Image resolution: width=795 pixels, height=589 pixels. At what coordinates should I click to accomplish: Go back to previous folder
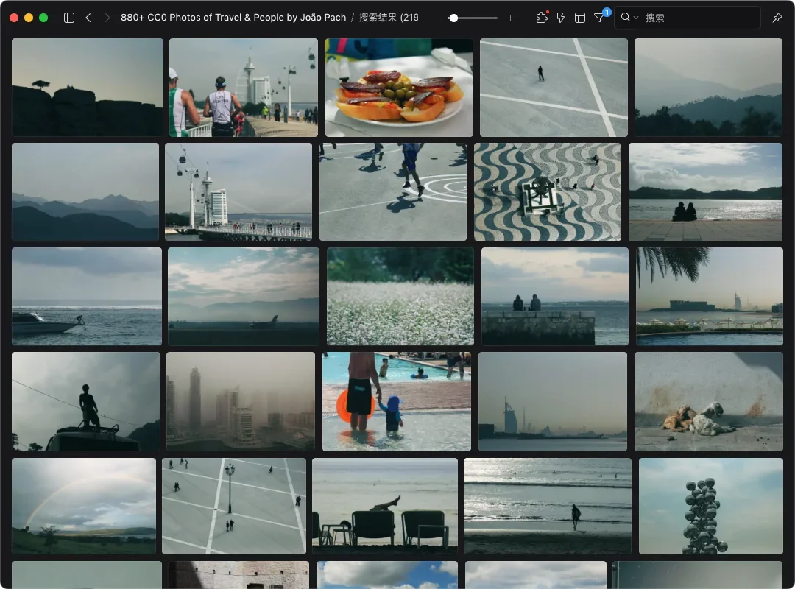coord(88,18)
